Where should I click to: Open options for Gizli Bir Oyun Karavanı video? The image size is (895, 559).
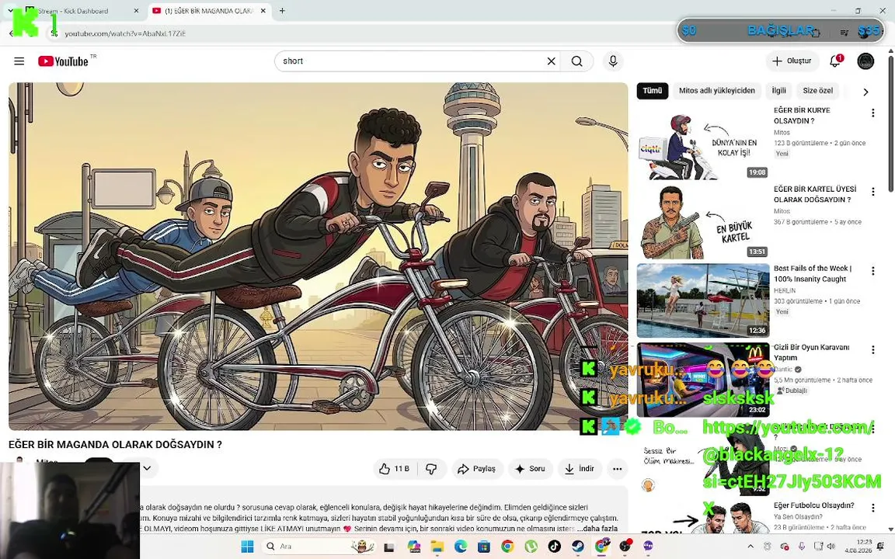tap(872, 349)
